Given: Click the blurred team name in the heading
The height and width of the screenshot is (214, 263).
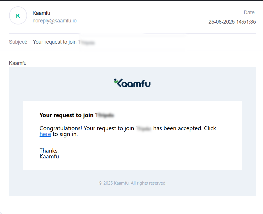Looking at the screenshot, I should (105, 116).
